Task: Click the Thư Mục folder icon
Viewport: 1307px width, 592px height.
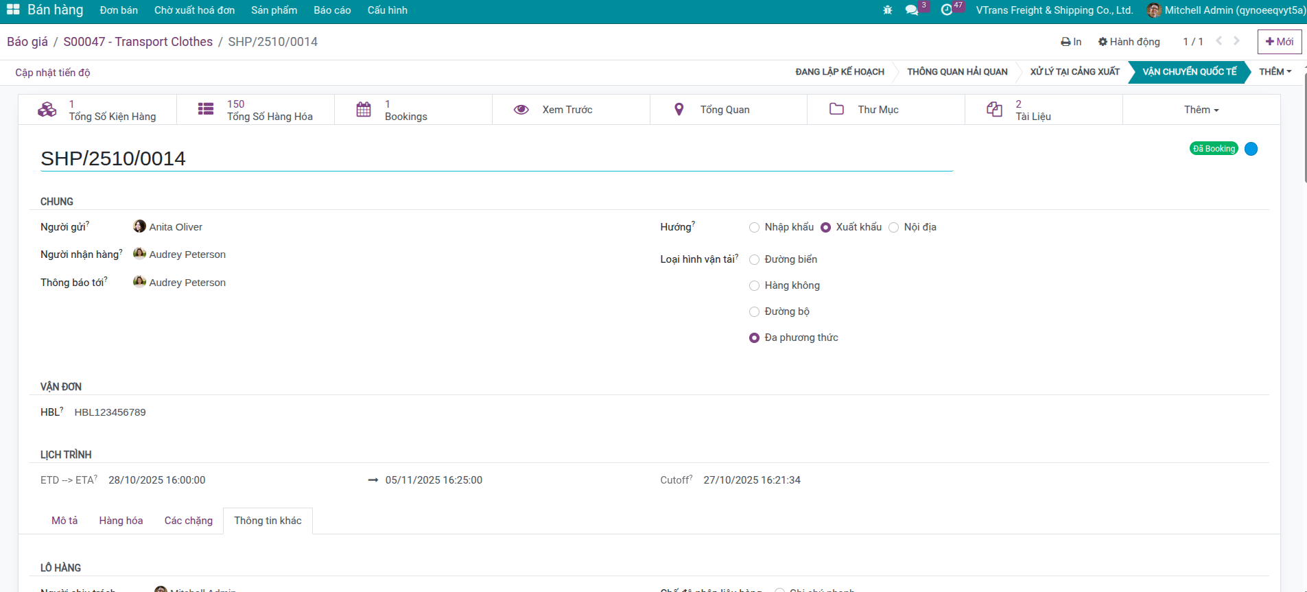Action: tap(836, 110)
